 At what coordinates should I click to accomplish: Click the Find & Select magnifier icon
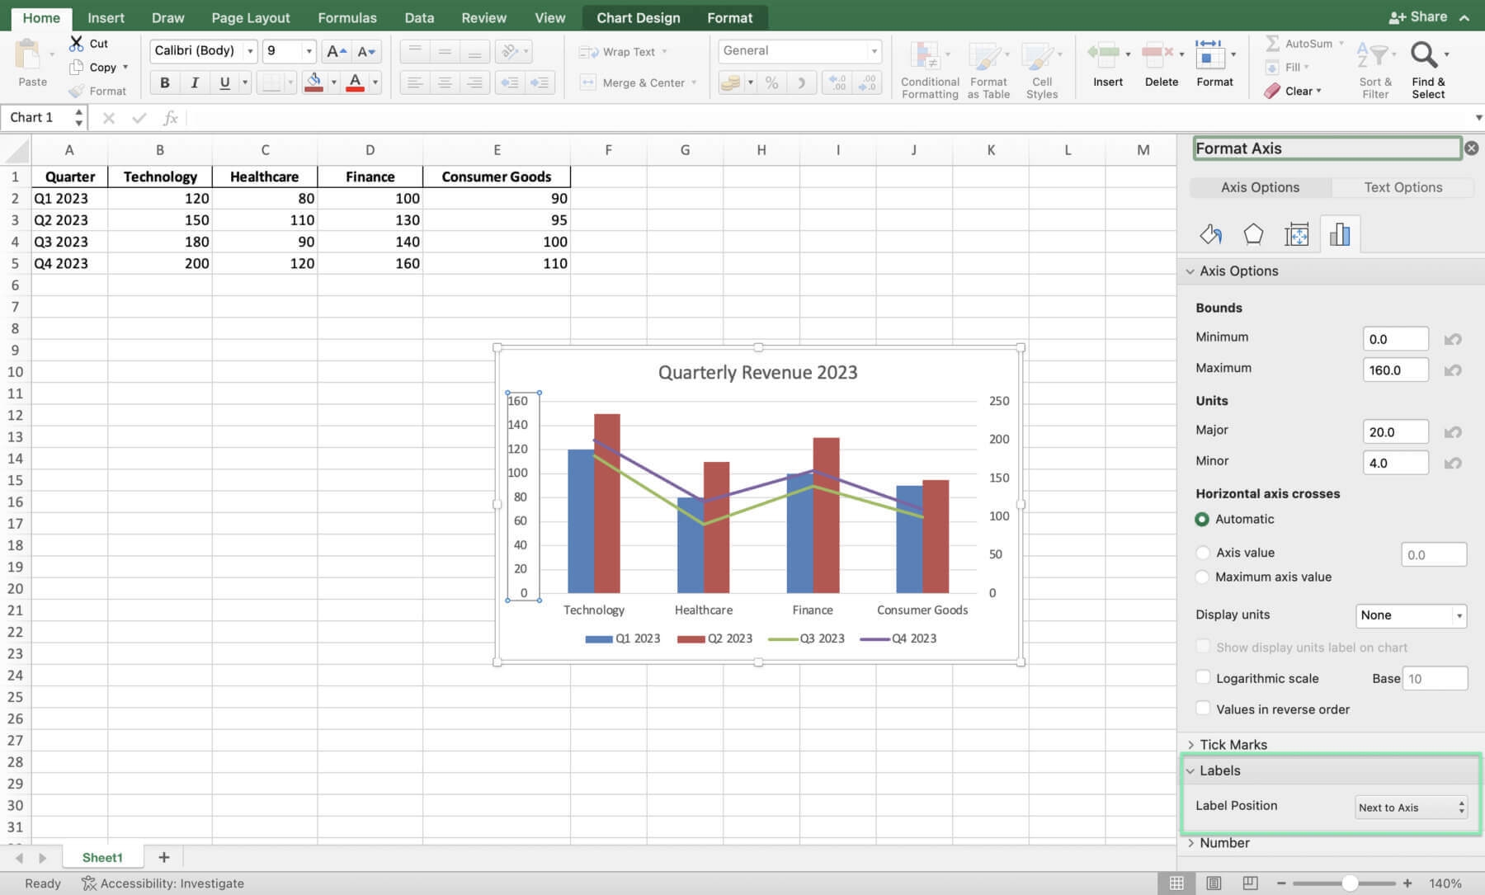1424,56
